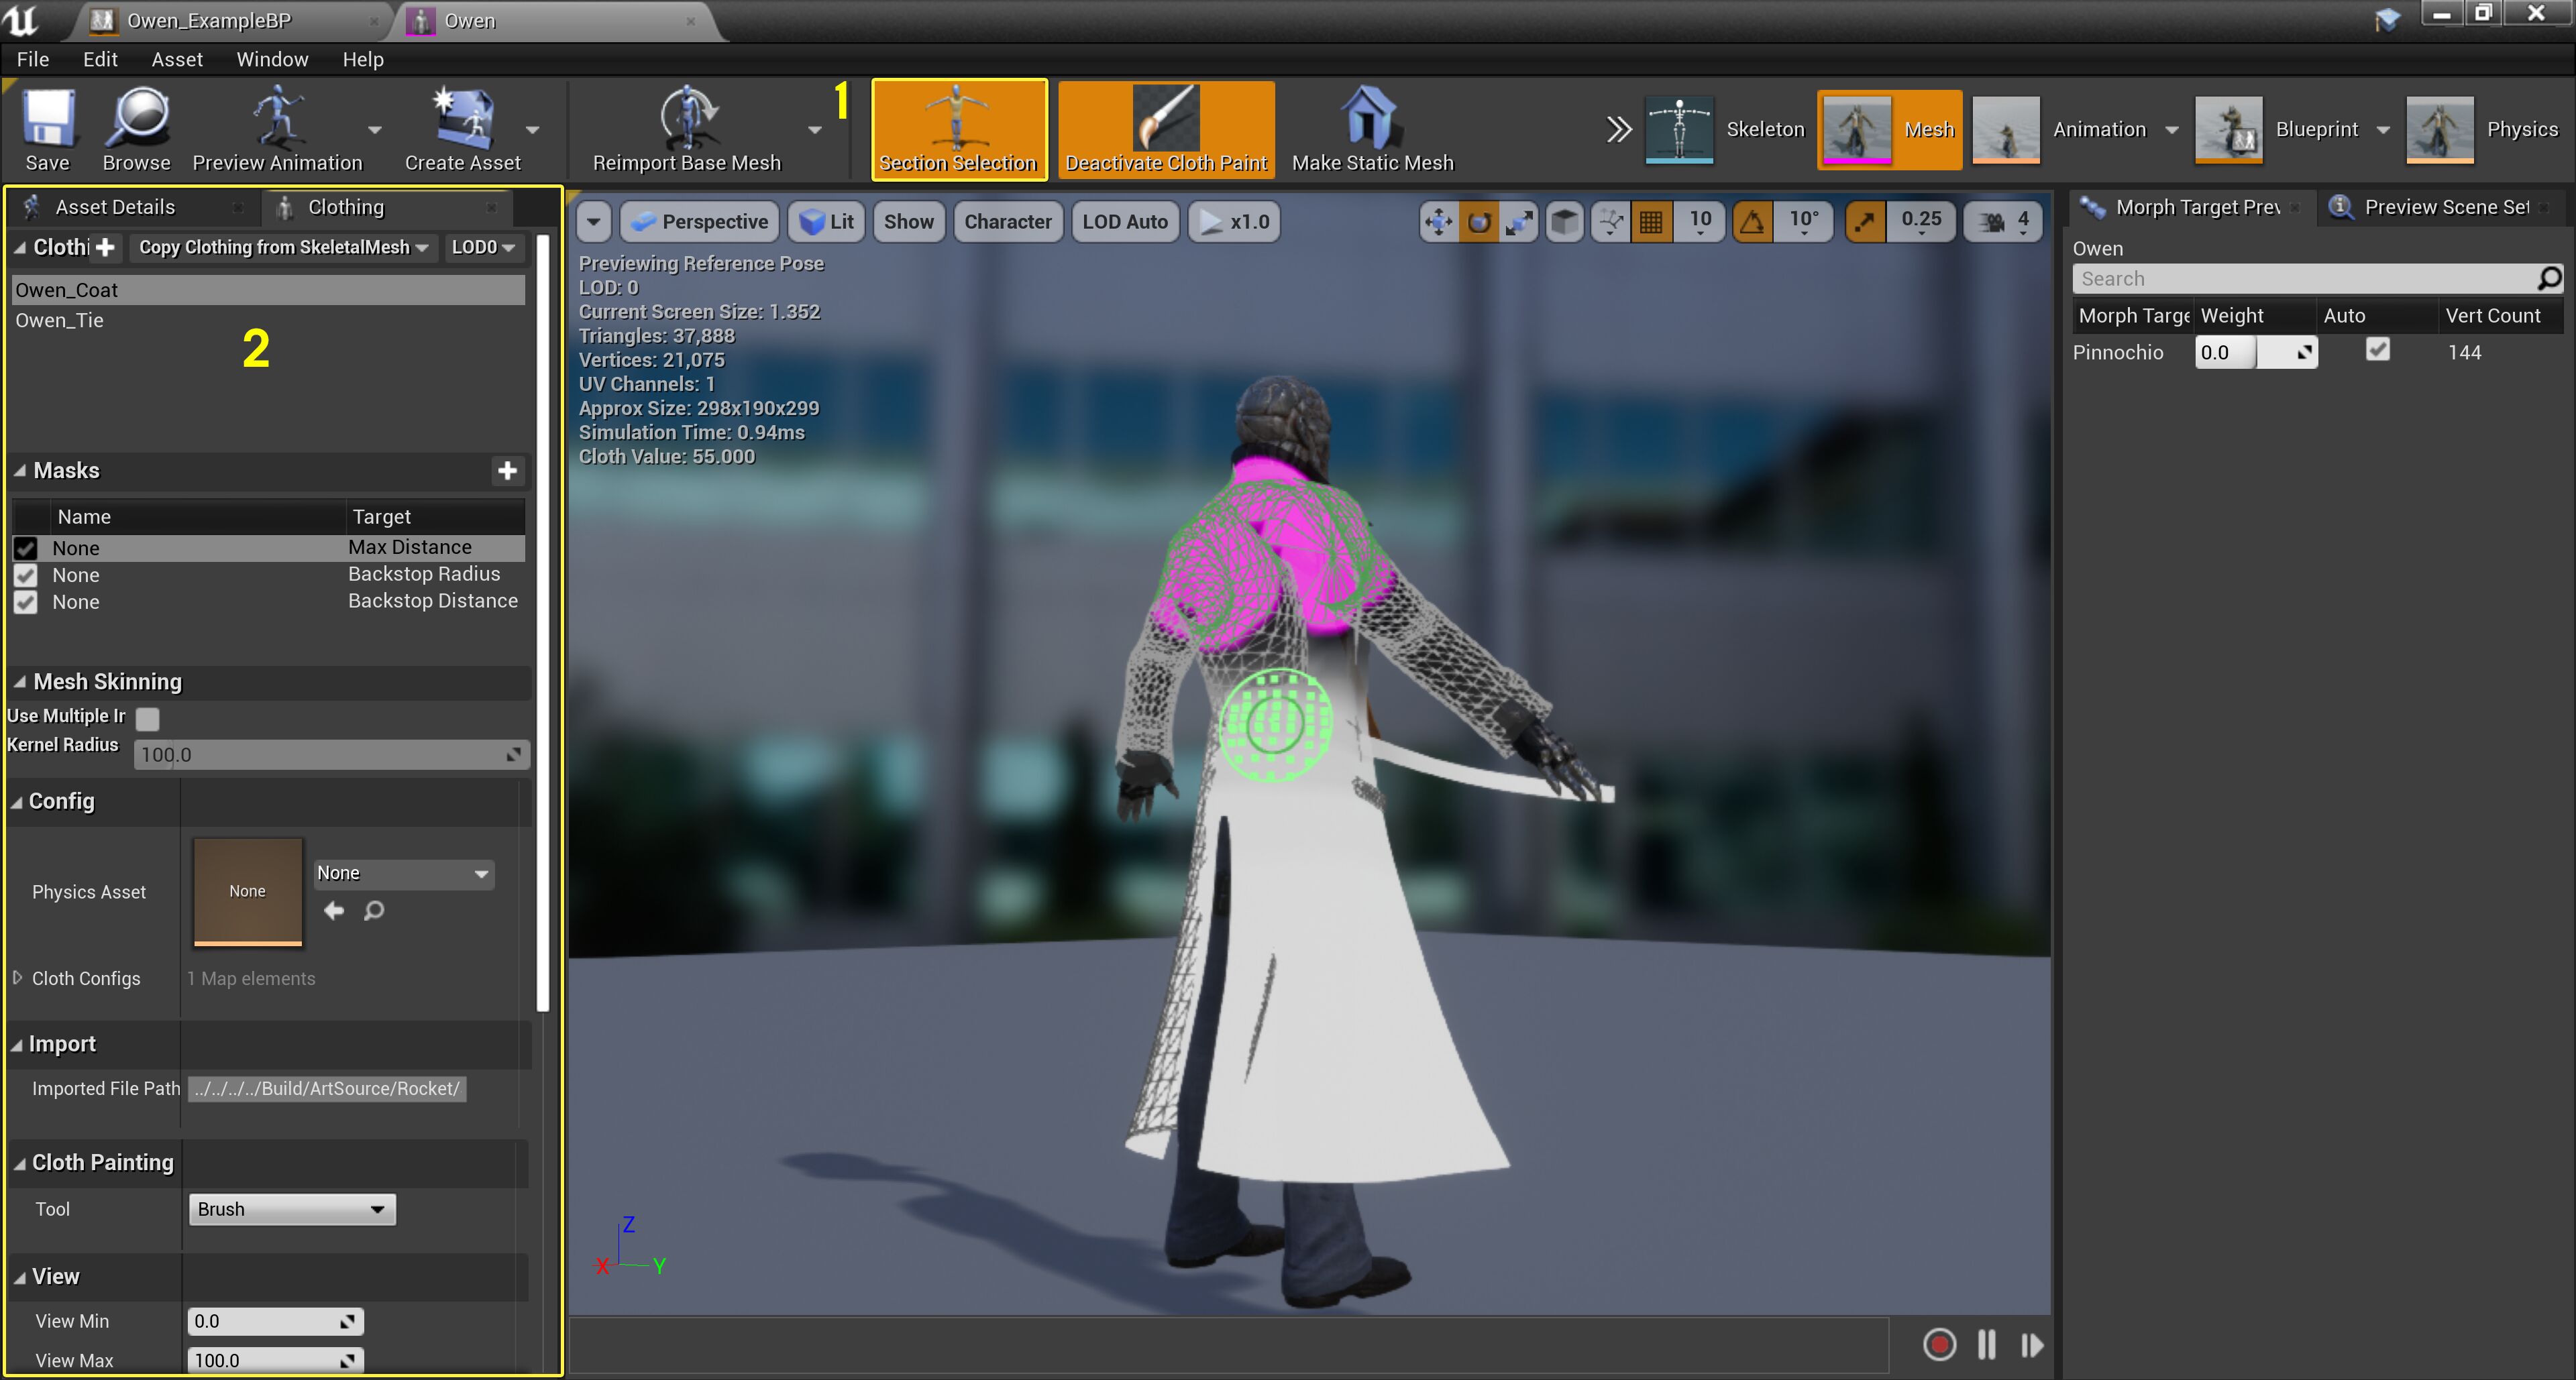This screenshot has width=2576, height=1380.
Task: Open Copy Clothing from SkeletalMesh dropdown
Action: 283,247
